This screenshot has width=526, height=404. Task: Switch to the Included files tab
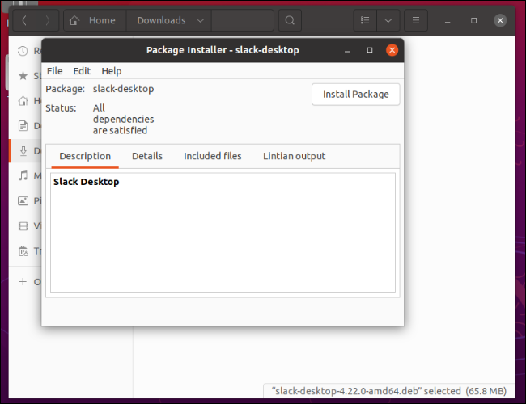[x=212, y=156]
